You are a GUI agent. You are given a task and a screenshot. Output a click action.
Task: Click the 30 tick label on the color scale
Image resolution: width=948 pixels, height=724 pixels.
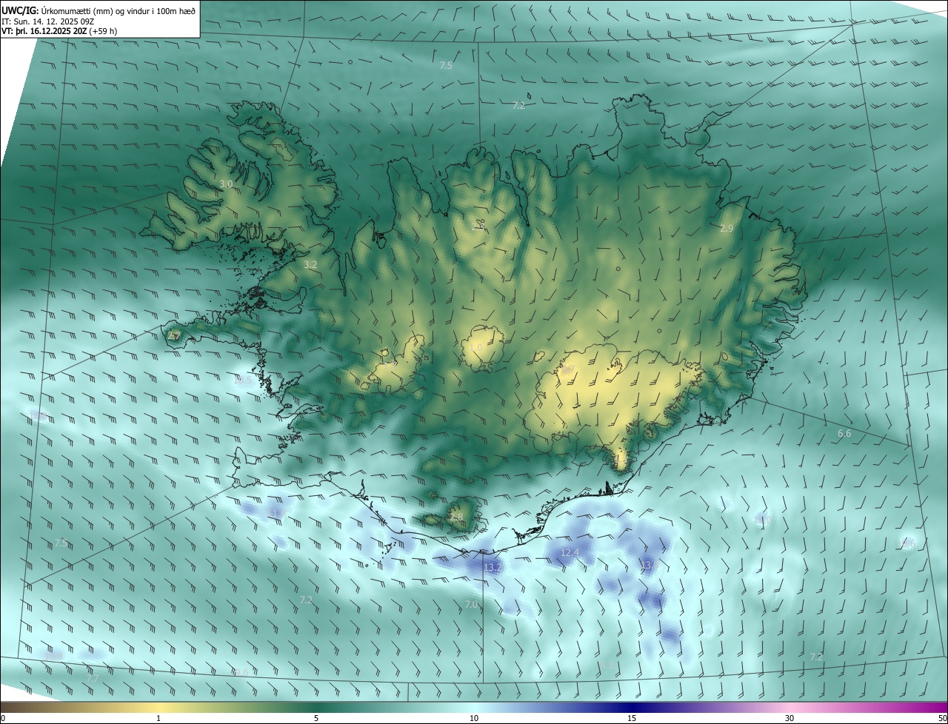point(790,718)
